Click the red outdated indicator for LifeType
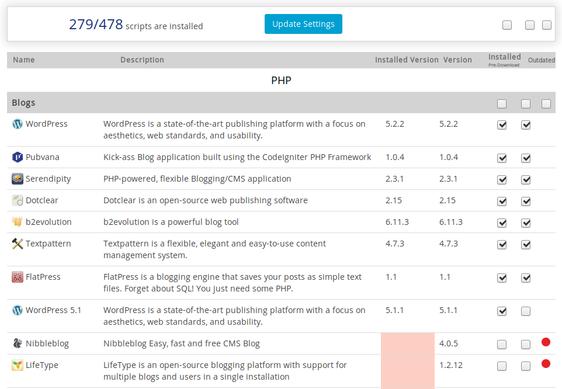This screenshot has width=562, height=389. (x=546, y=364)
